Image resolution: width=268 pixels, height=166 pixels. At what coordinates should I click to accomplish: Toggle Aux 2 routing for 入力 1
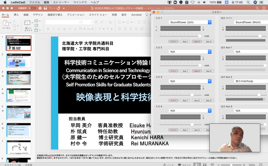point(197,41)
